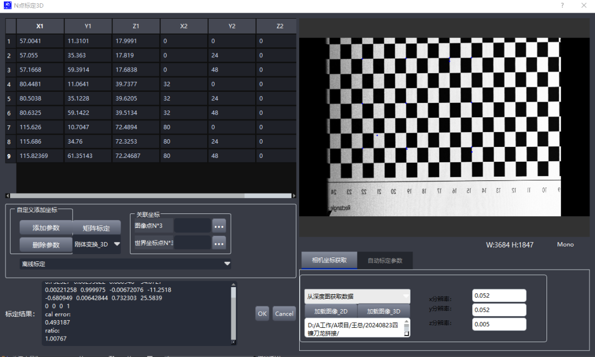The height and width of the screenshot is (357, 595).
Task: Load image with 加载图像_3D button
Action: pyautogui.click(x=383, y=311)
